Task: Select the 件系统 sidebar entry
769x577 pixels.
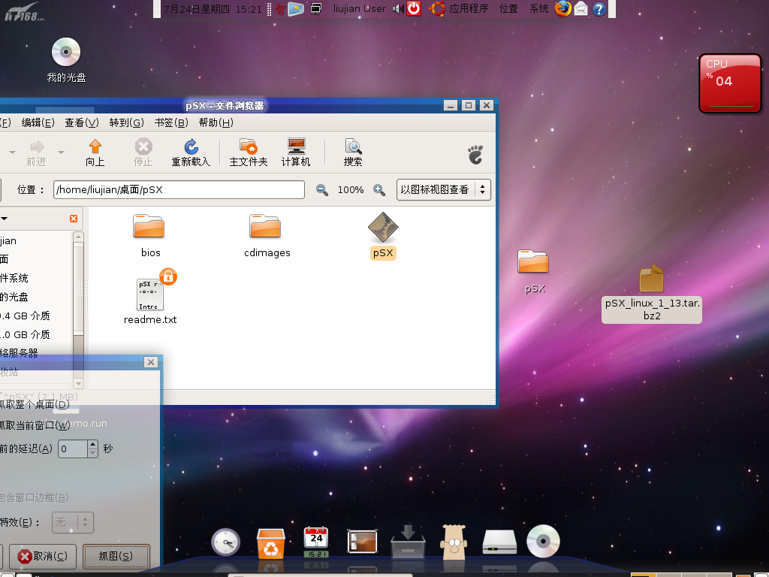Action: [x=14, y=278]
